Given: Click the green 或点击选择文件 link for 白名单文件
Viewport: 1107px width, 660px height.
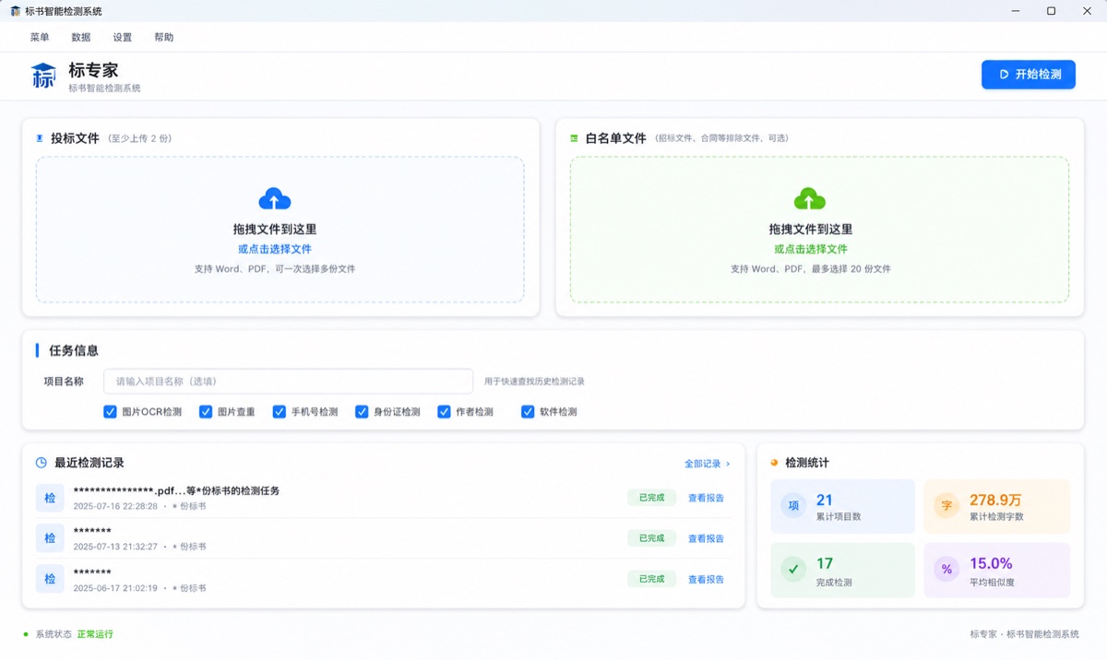Looking at the screenshot, I should click(x=811, y=249).
